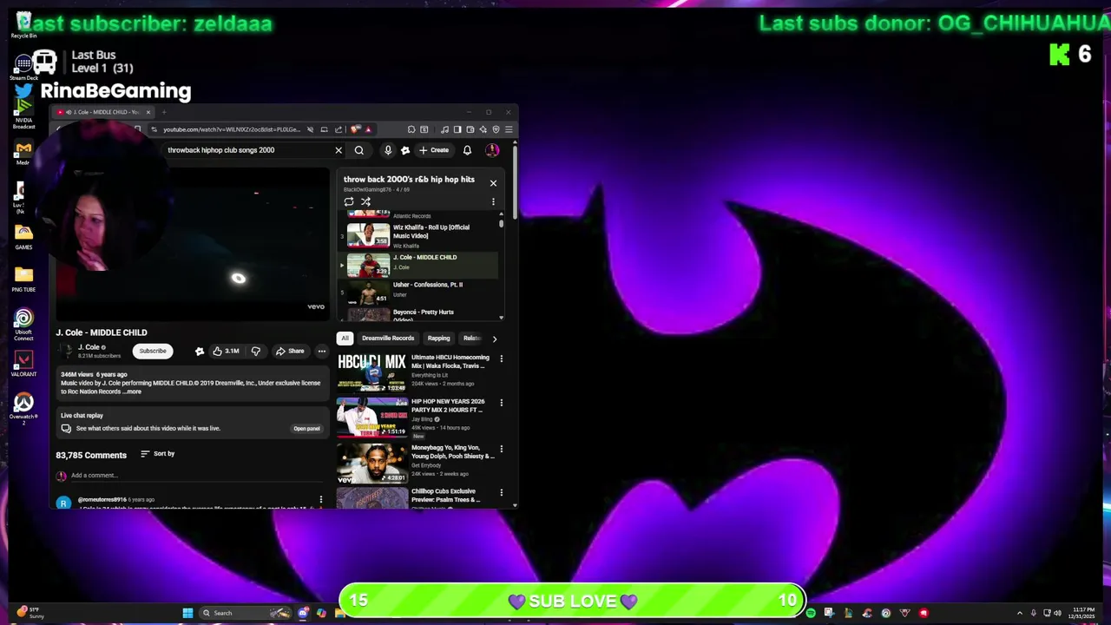Open playlist three-dot options menu

pyautogui.click(x=493, y=201)
